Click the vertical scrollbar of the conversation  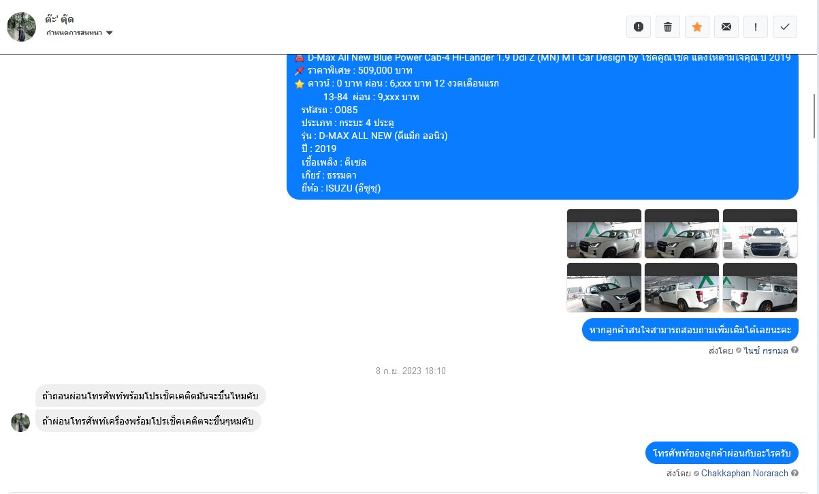(814, 116)
